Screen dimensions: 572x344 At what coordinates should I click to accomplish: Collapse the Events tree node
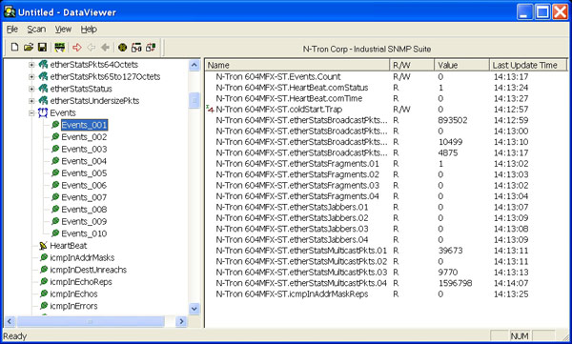tap(31, 113)
